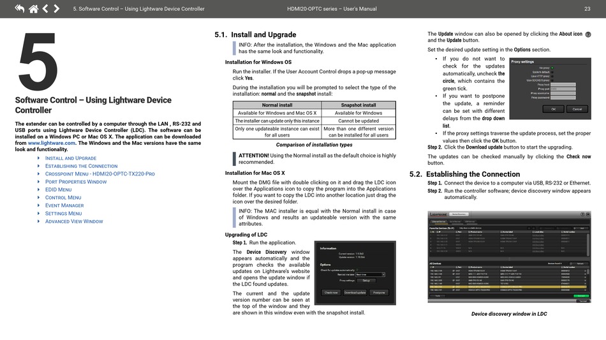The height and width of the screenshot is (340, 606).
Task: Select the highlighted yellow device row
Action: [x=508, y=286]
